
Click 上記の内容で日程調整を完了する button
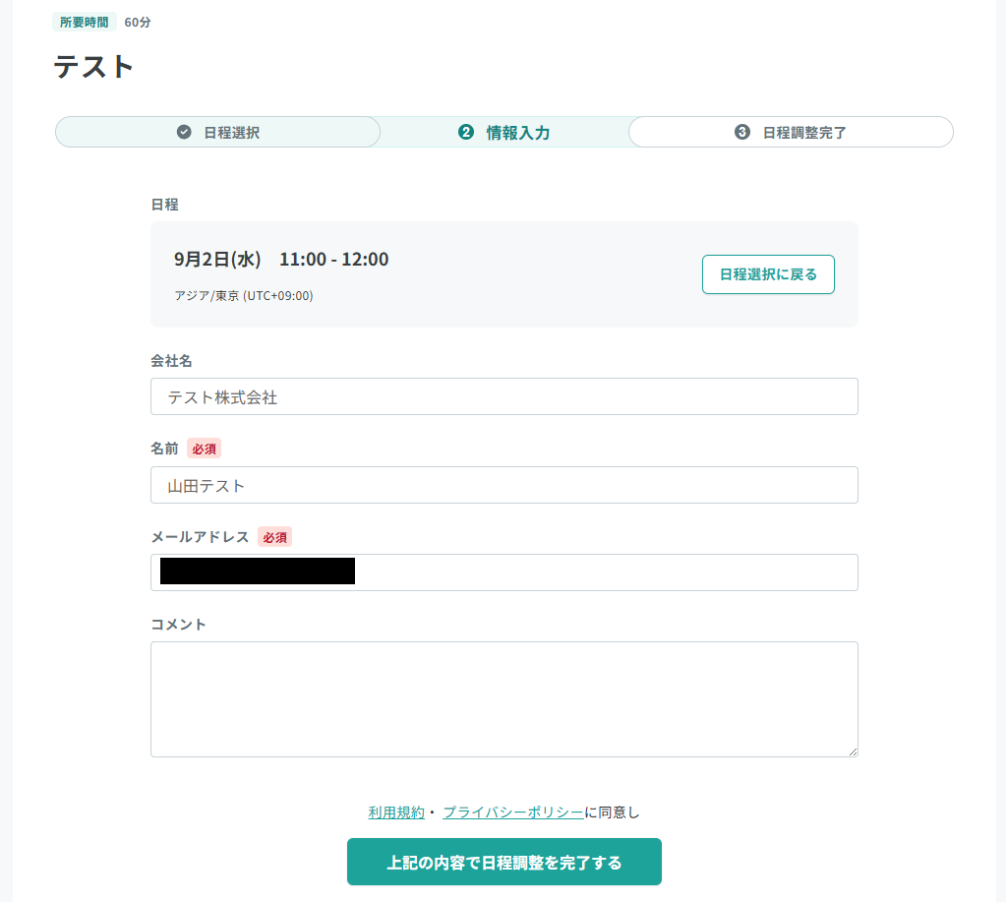[504, 862]
